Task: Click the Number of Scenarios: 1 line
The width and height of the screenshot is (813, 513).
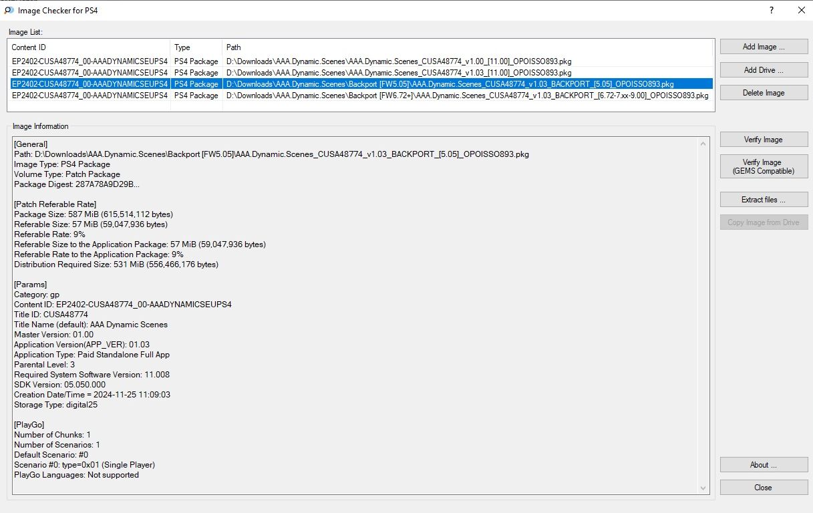Action: coord(57,445)
